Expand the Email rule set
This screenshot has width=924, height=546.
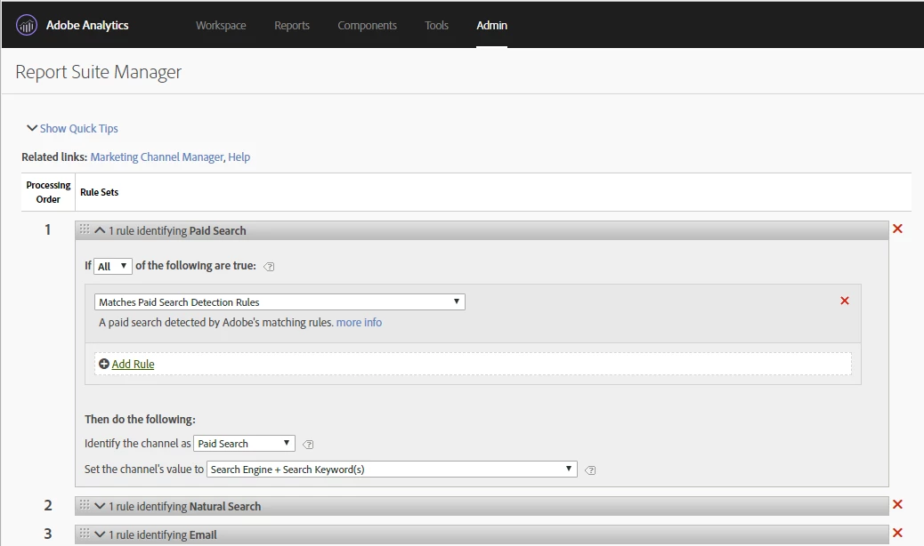pyautogui.click(x=100, y=534)
